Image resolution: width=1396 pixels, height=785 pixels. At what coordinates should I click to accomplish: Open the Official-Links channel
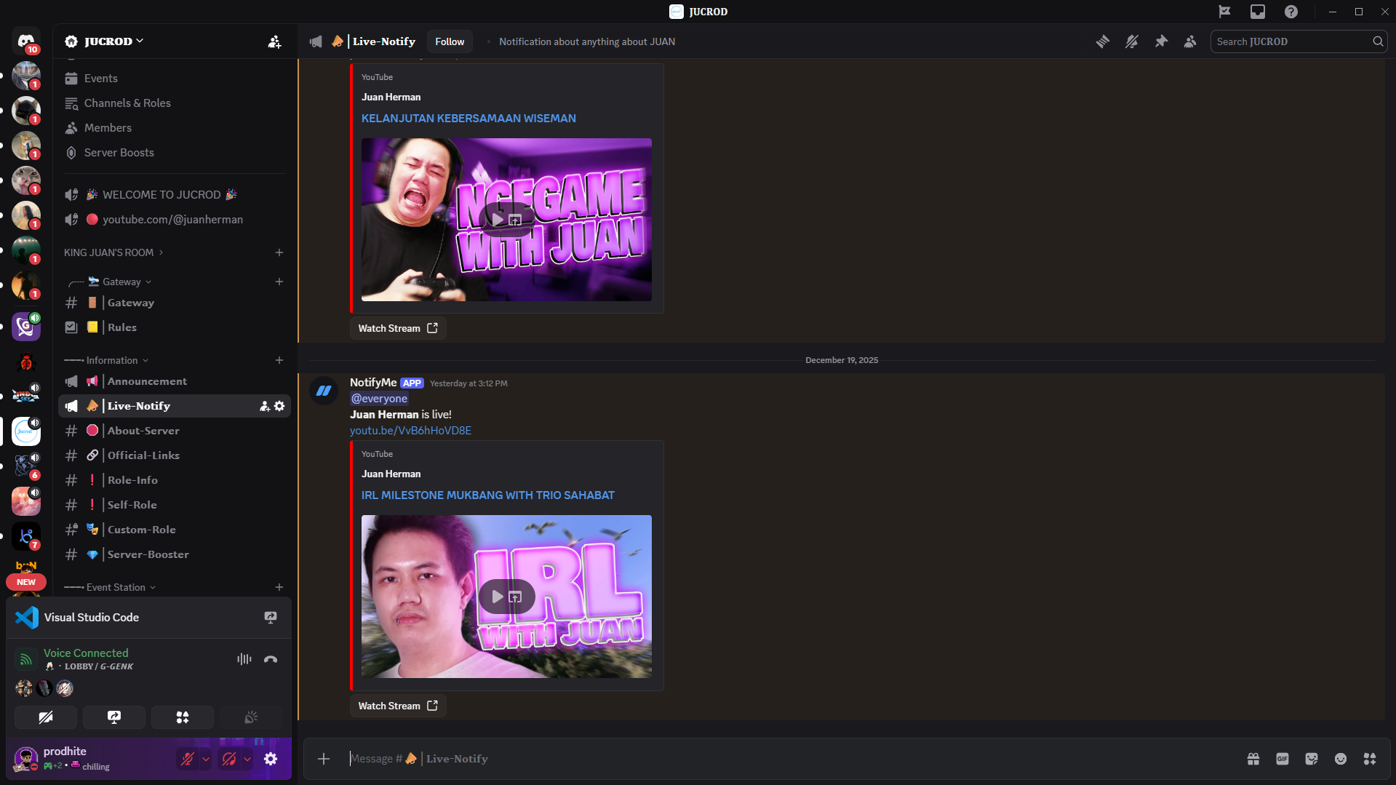(x=175, y=455)
